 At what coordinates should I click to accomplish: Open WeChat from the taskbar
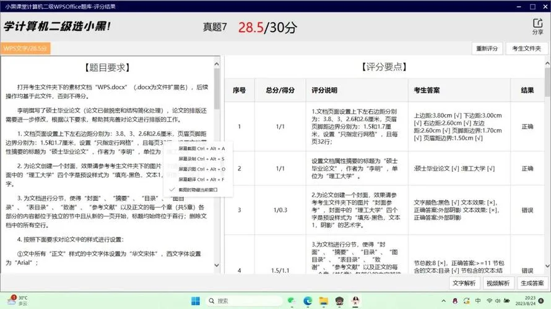coord(292,300)
